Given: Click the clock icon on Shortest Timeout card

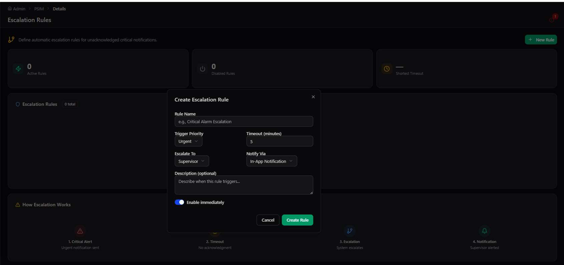Looking at the screenshot, I should tap(387, 69).
